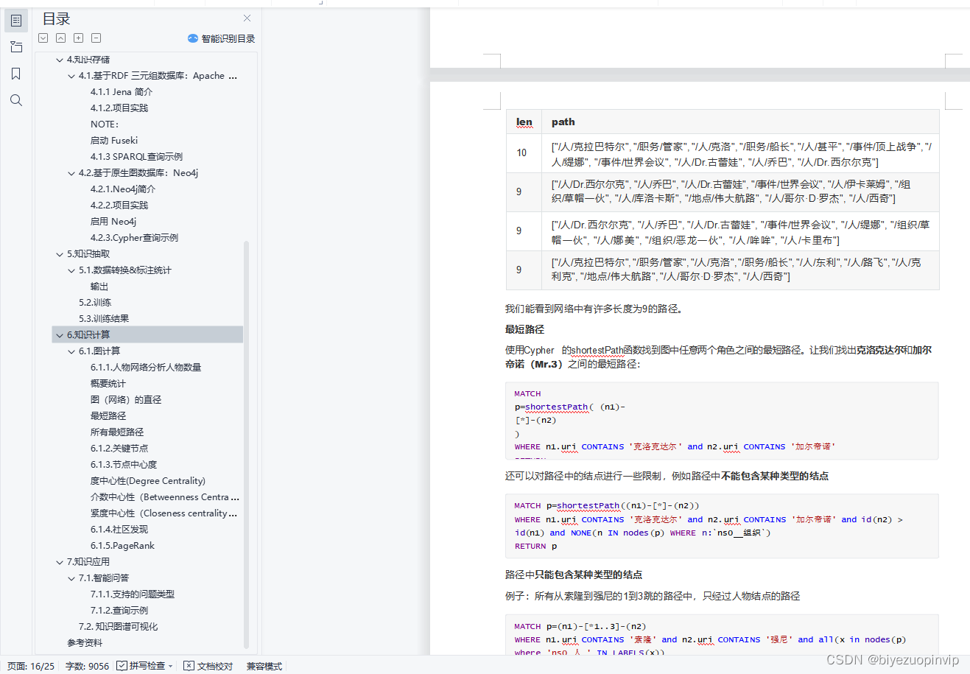Jump to 介数中心性 Betweenness entry

(165, 497)
